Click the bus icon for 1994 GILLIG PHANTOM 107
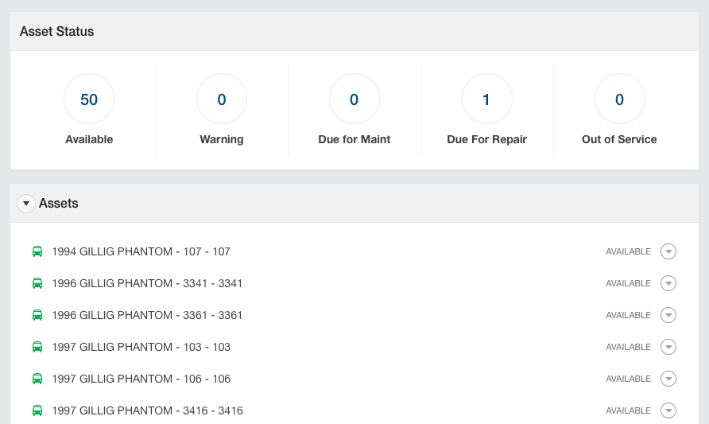The height and width of the screenshot is (424, 709). point(37,251)
